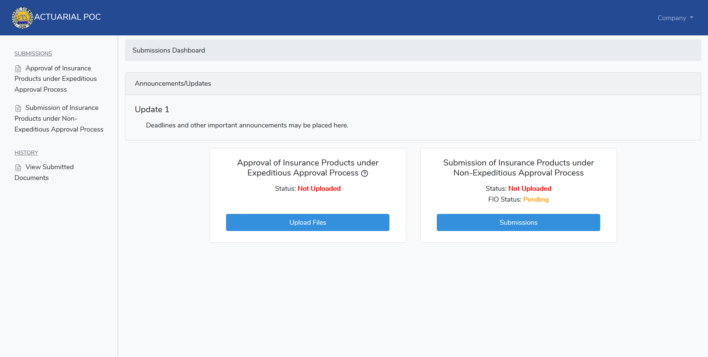This screenshot has width=708, height=357.
Task: Click the help question mark icon on Expeditious card
Action: 365,173
